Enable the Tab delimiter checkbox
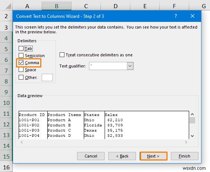Viewport: 210px width, 172px height. [21, 49]
